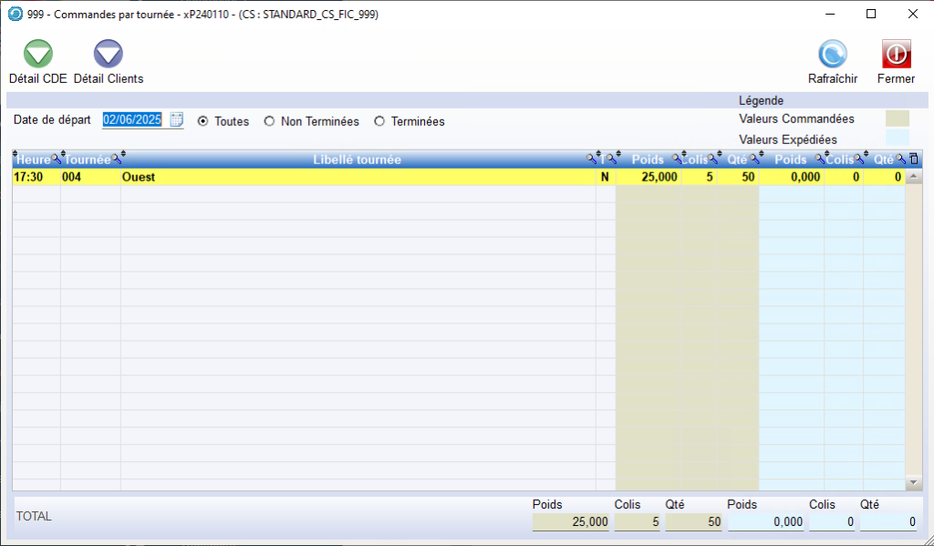
Task: Open the Détail Clients purple arrow icon
Action: pos(108,55)
